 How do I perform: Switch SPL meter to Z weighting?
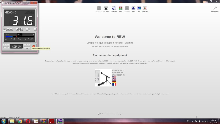21,29
